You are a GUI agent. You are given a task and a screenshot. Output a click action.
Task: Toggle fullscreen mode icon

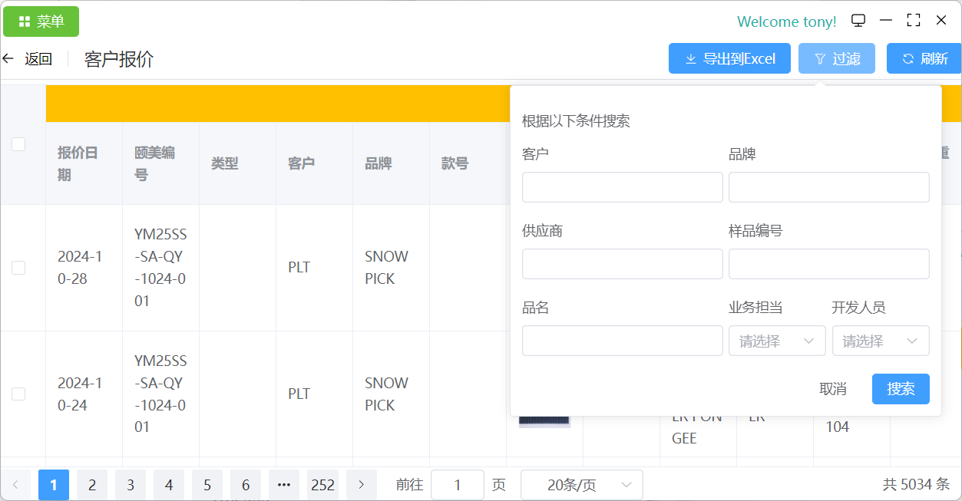click(x=914, y=21)
